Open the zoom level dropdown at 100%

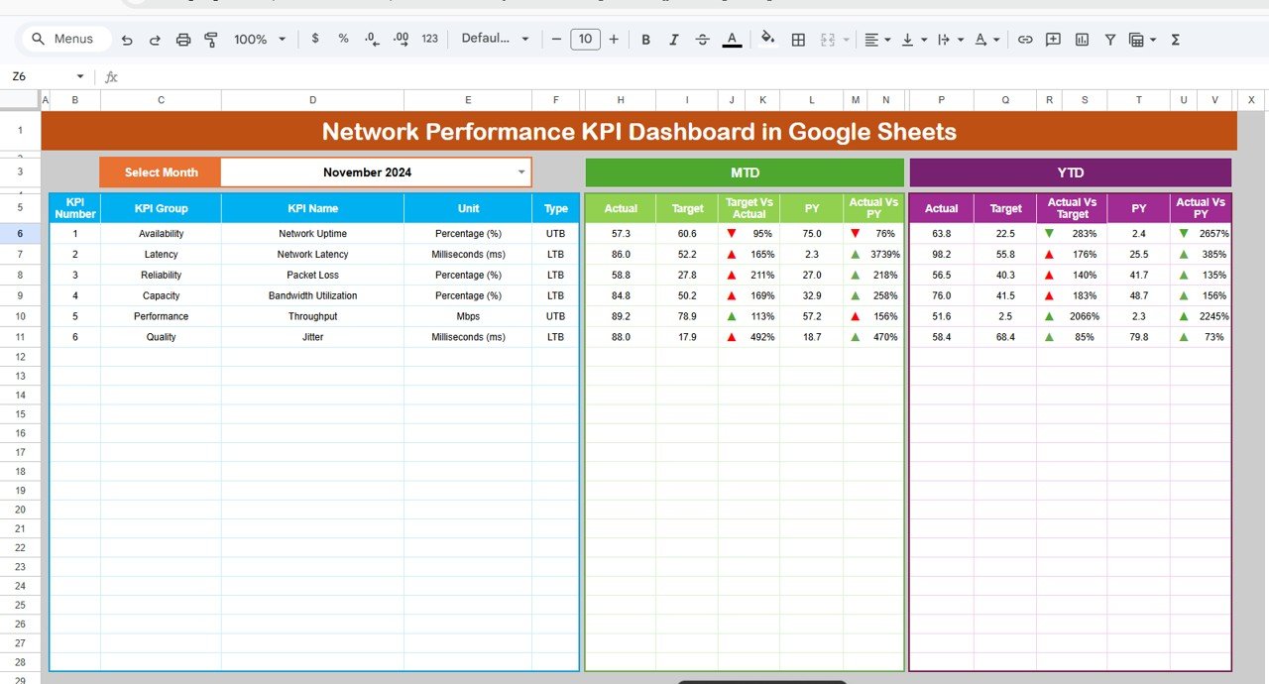click(x=256, y=40)
